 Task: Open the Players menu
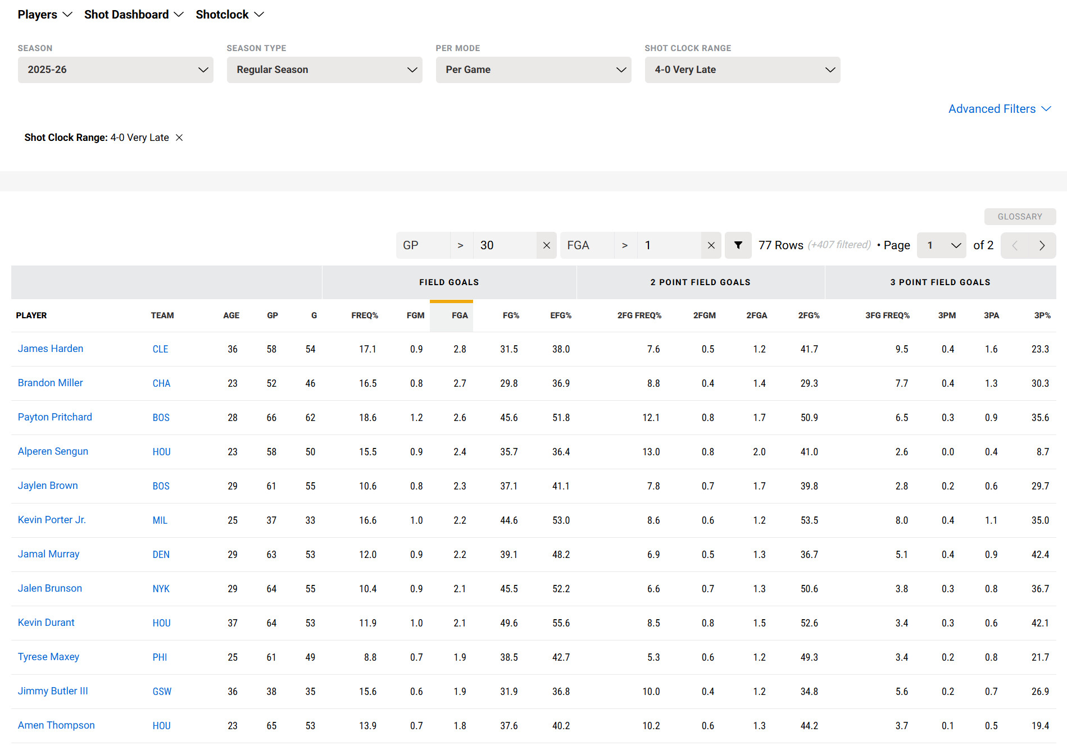pos(45,15)
